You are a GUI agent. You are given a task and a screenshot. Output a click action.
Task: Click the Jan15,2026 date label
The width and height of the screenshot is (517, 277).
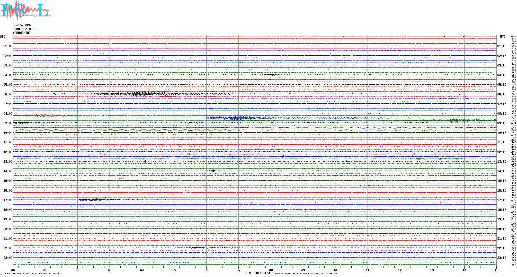[x=22, y=25]
